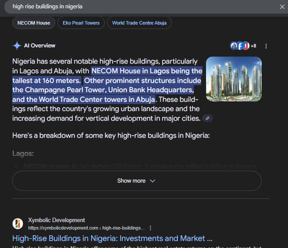Show all sources via the +8 indicator
This screenshot has height=248, width=288.
[x=253, y=46]
